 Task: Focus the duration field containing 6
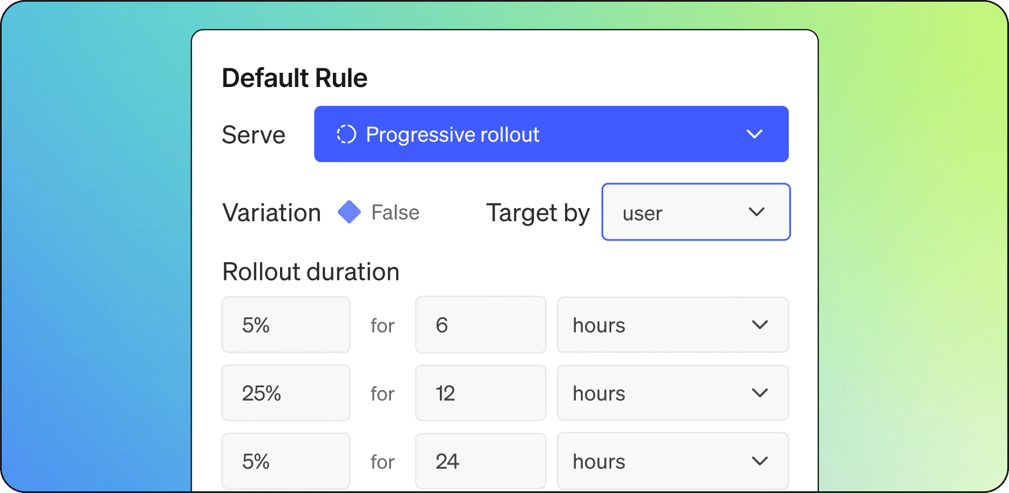coord(480,325)
